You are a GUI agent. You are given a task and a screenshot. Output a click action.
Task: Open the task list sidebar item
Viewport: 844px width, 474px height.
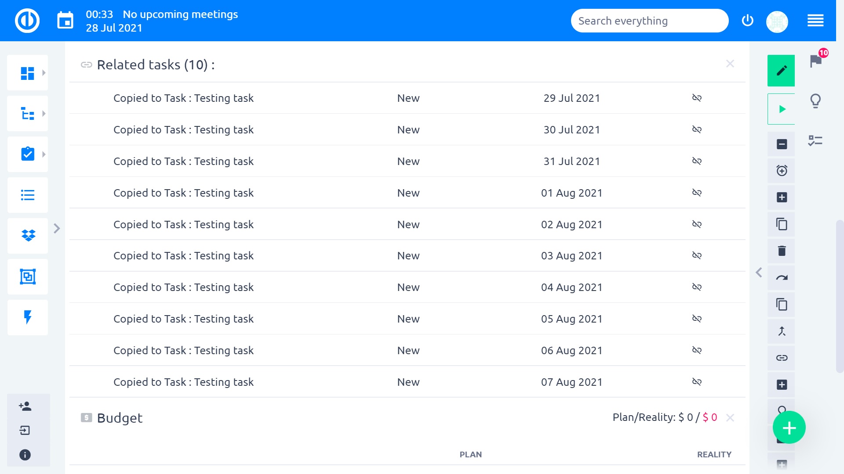click(28, 195)
